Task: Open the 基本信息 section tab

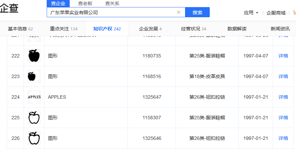Action: (x=20, y=29)
